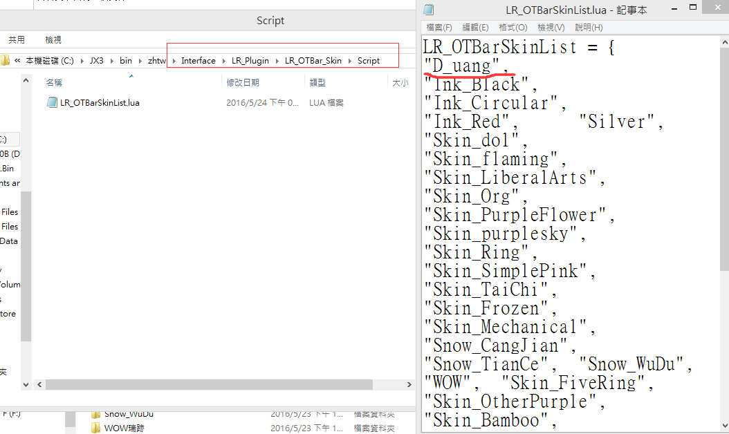Expand the address bar history chevron
Screen dimensions: 729x434
point(17,61)
